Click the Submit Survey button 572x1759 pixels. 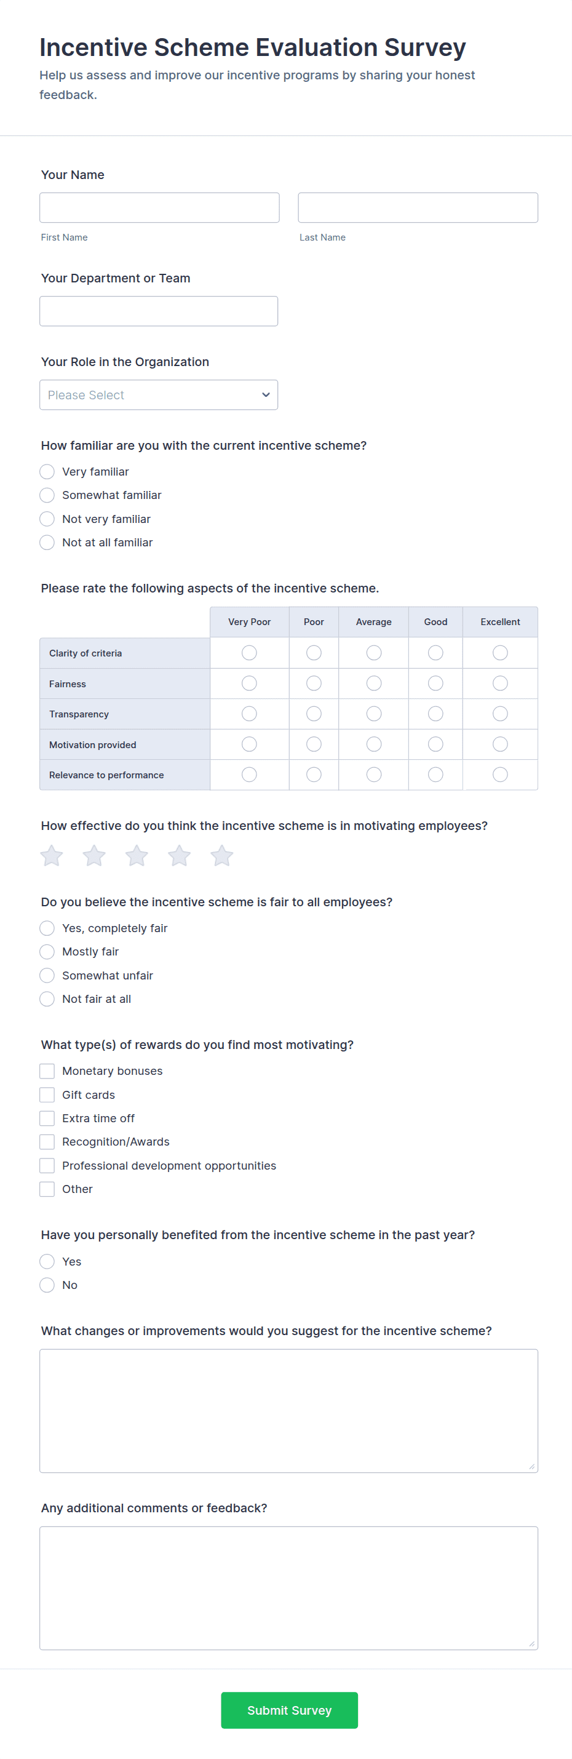pyautogui.click(x=288, y=1710)
